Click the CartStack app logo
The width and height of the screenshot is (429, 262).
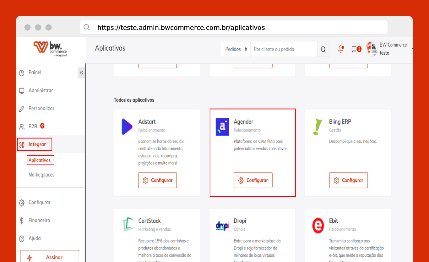pyautogui.click(x=128, y=225)
